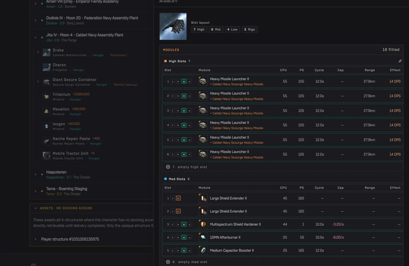This screenshot has width=409, height=266.
Task: Click med slot 1 Large Shield Extender icon
Action: 203,198
